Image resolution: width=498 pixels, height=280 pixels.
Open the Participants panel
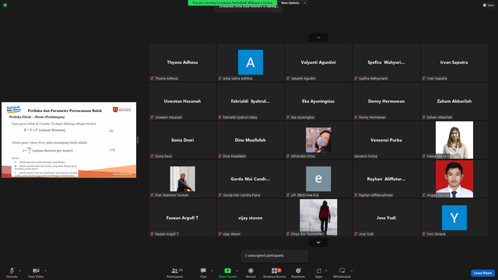175,272
